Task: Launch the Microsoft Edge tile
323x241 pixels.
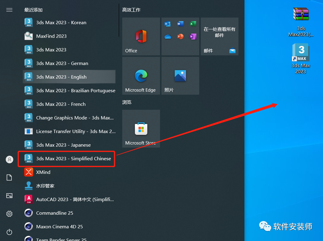Action: pos(141,76)
